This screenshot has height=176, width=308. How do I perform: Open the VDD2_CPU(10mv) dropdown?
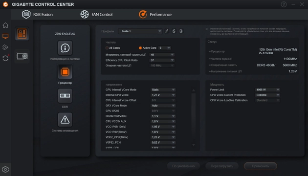click(163, 137)
